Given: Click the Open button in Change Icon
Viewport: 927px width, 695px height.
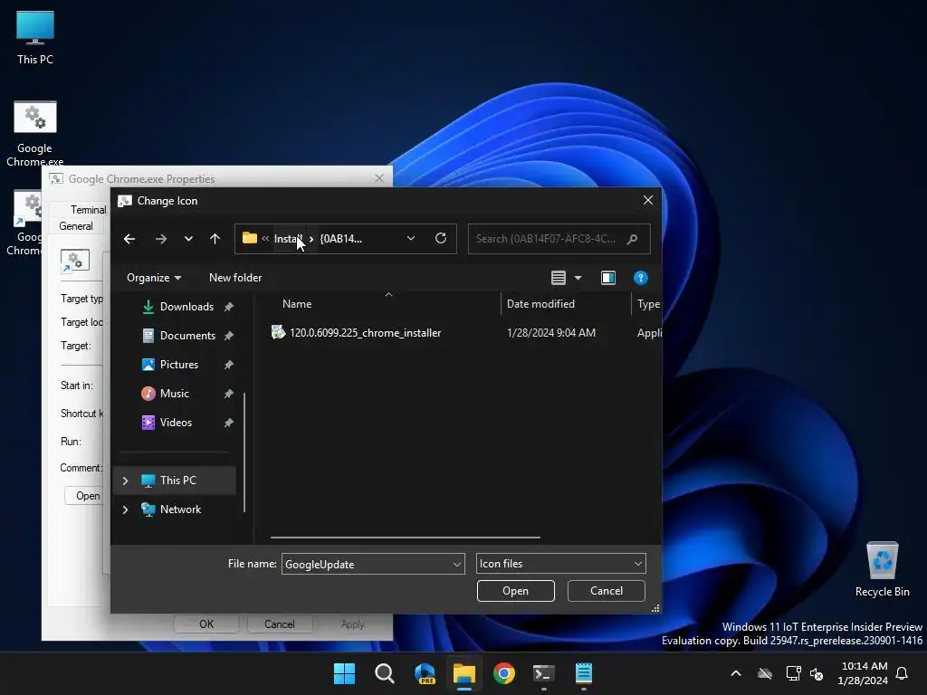Looking at the screenshot, I should [515, 591].
